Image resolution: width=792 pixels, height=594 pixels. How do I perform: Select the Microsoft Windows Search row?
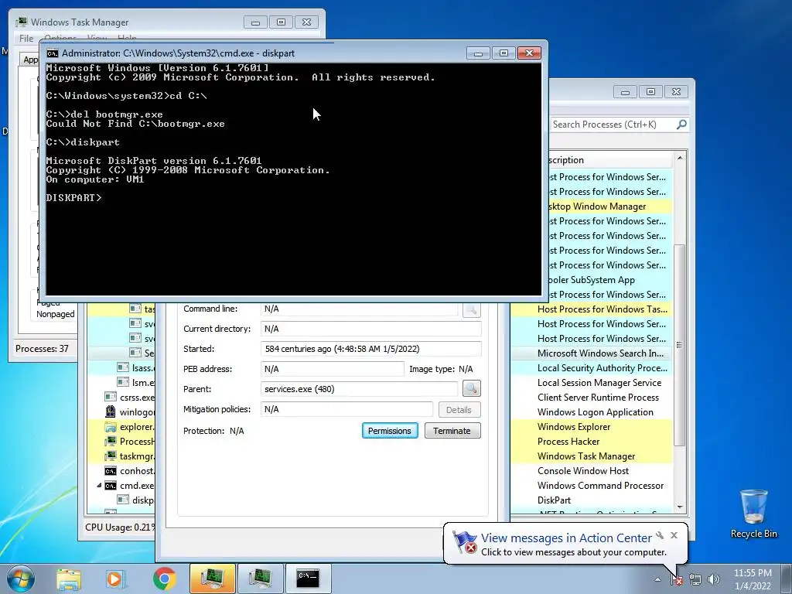(x=592, y=353)
